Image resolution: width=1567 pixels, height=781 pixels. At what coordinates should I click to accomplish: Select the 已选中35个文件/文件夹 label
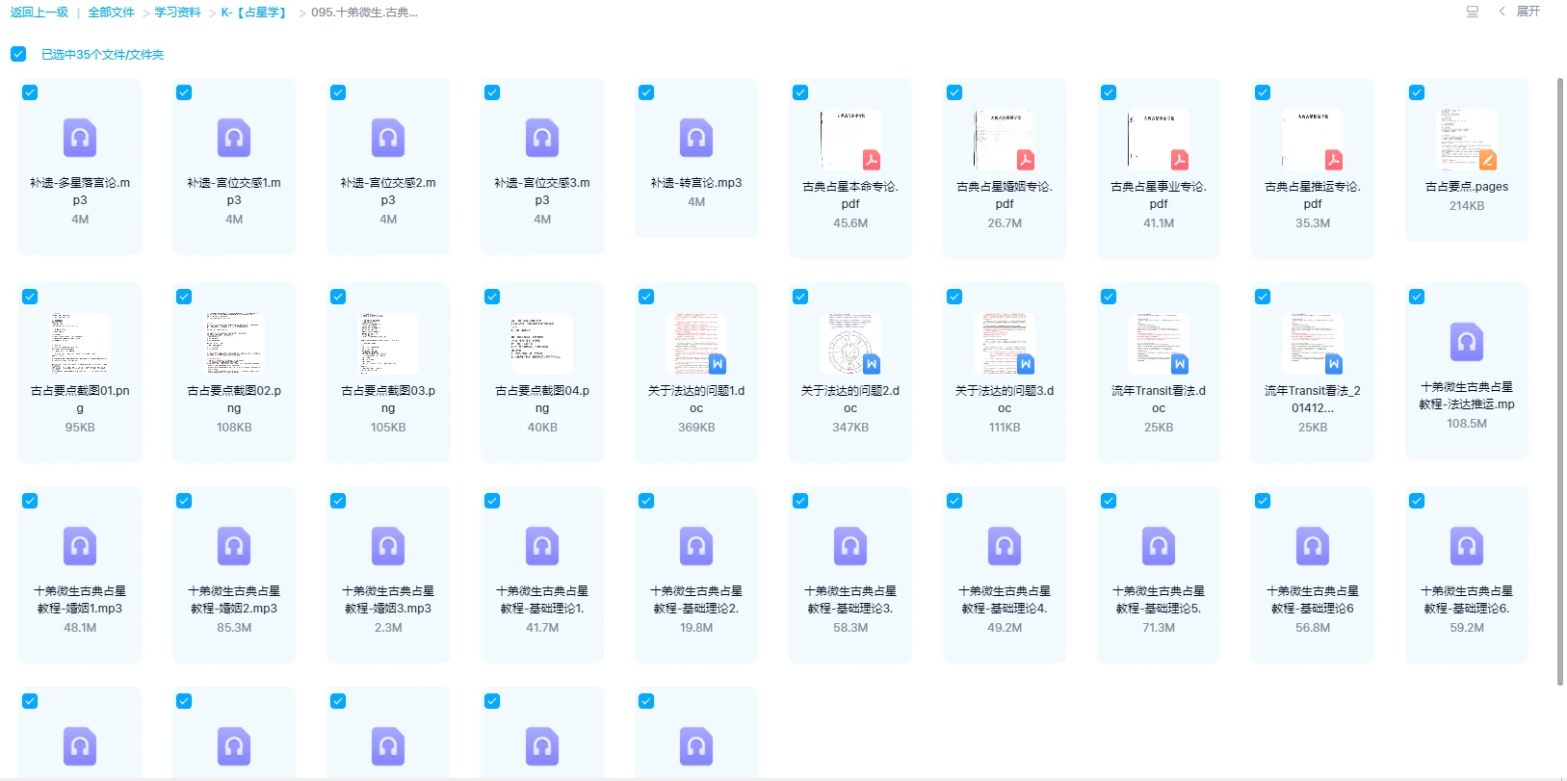102,55
